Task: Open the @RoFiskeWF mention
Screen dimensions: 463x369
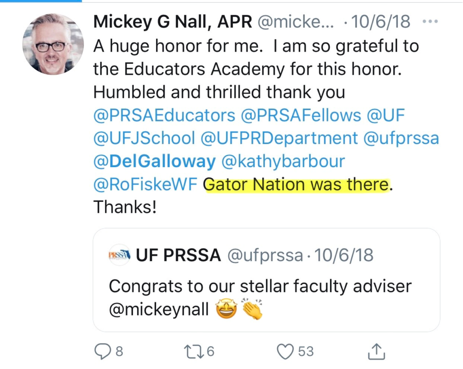Action: coord(145,185)
